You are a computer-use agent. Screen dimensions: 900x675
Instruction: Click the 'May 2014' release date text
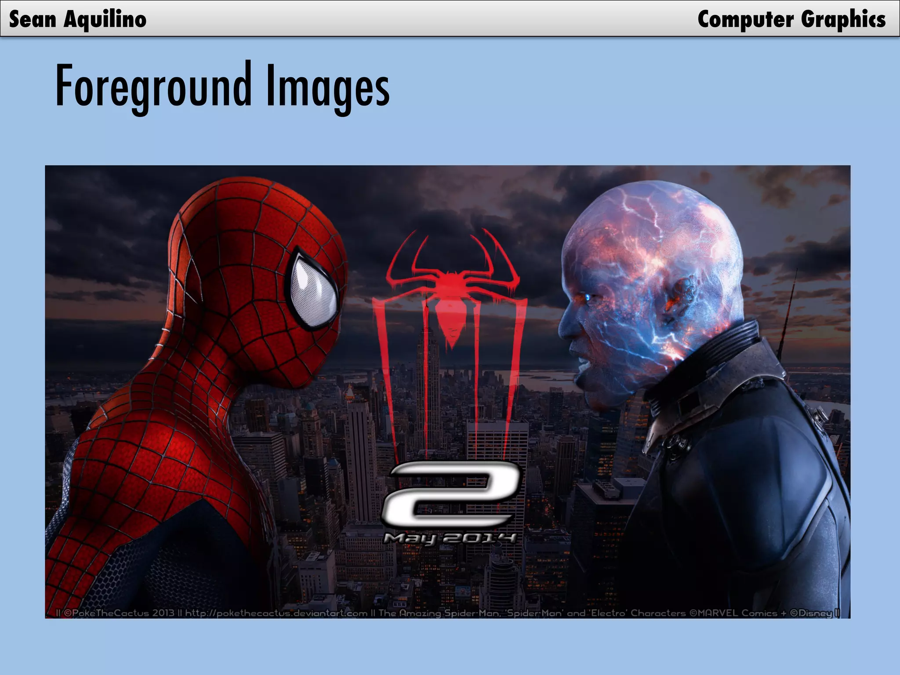(450, 538)
